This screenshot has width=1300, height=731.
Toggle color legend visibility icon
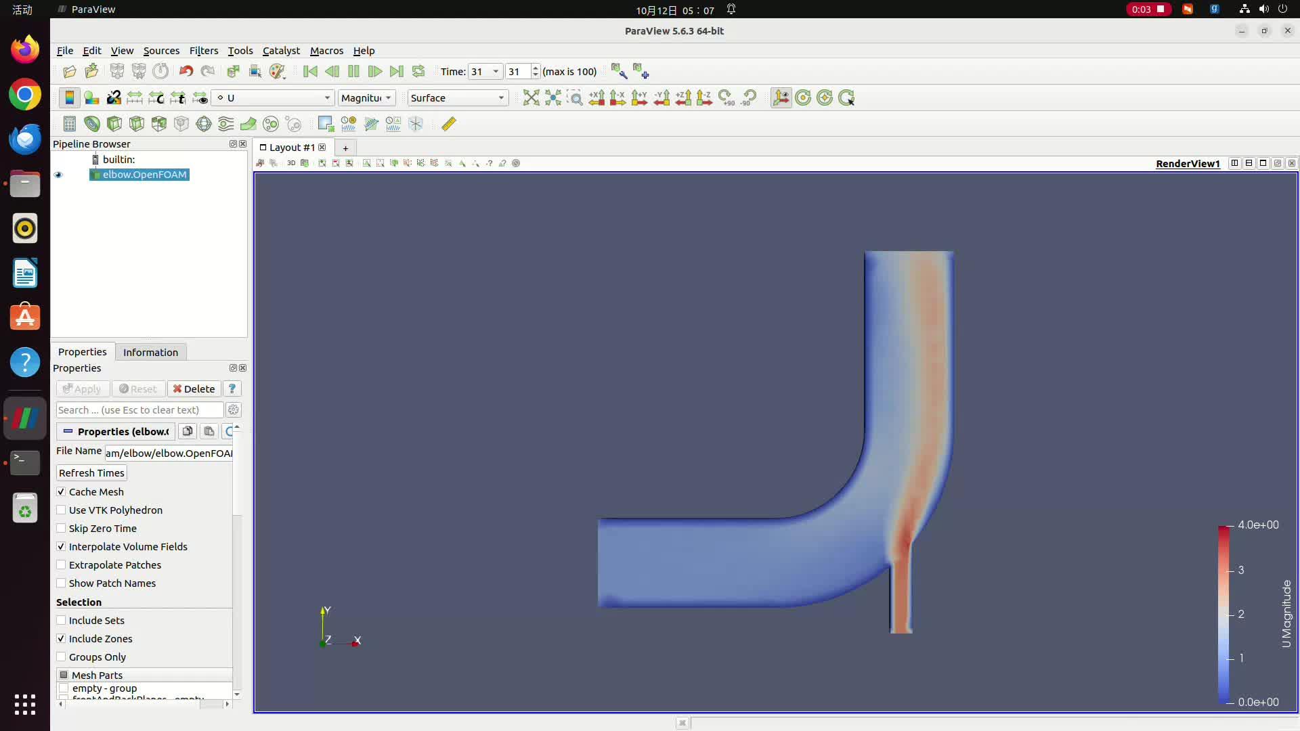point(69,98)
